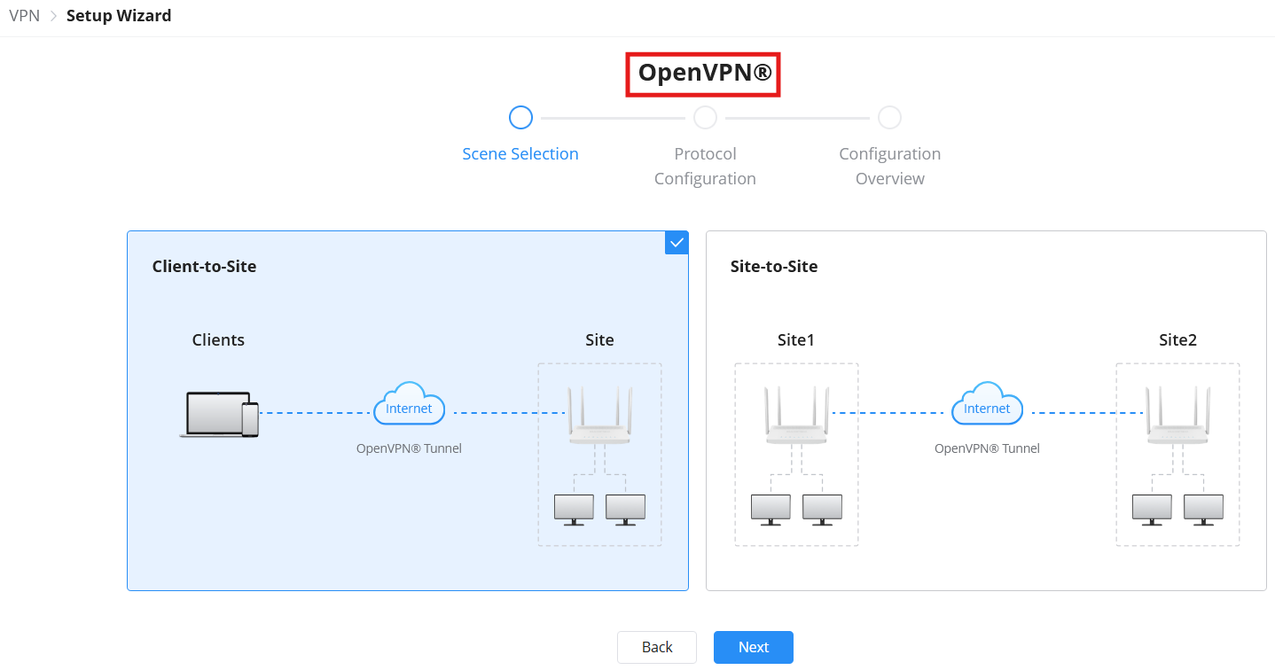Select the Configuration Overview step circle

889,118
